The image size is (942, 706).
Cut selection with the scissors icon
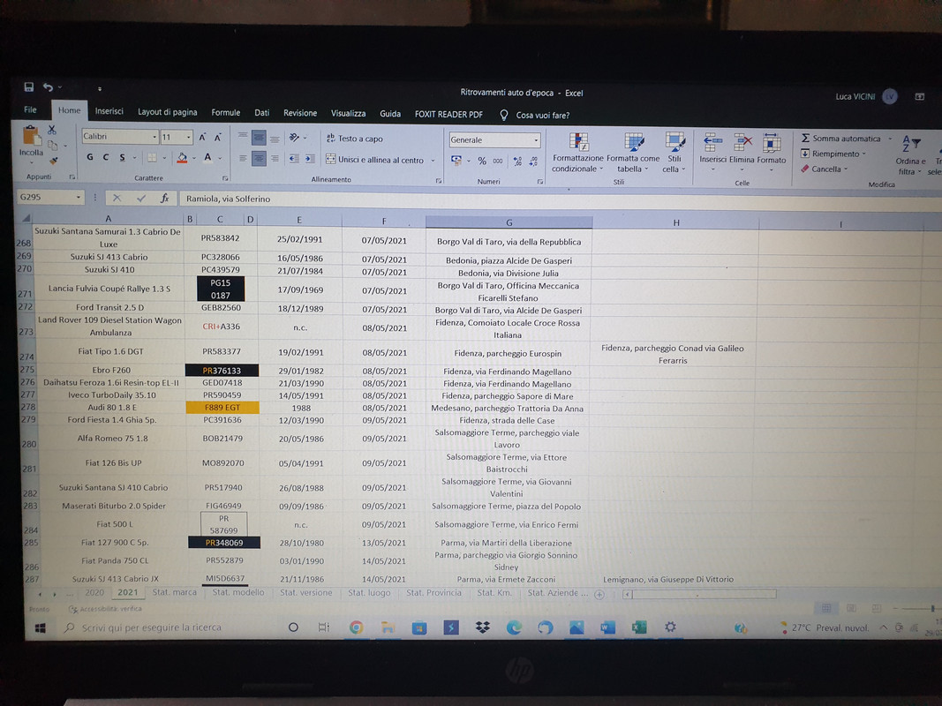pyautogui.click(x=52, y=130)
